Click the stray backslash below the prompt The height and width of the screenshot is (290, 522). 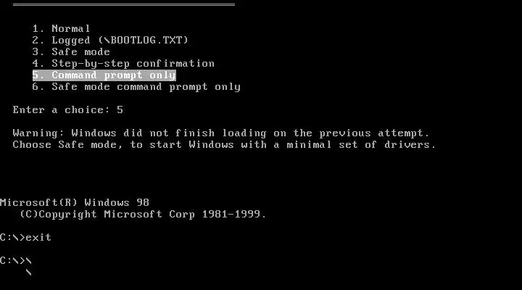click(x=28, y=273)
